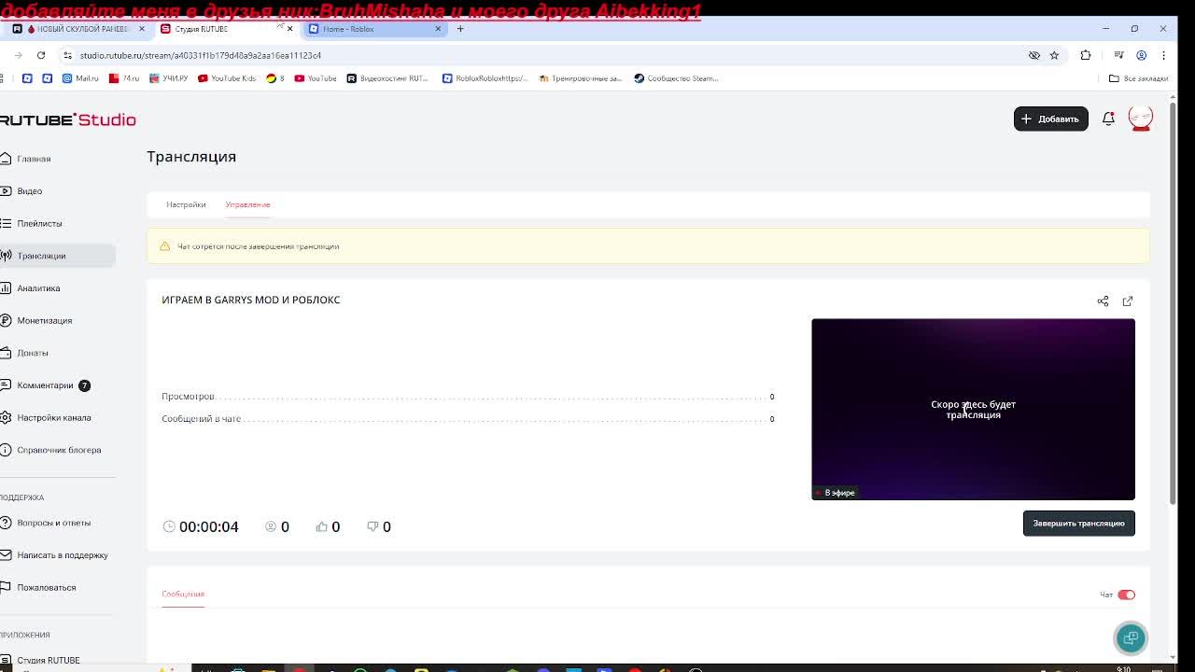This screenshot has height=672, width=1195.
Task: Open the notifications bell icon
Action: tap(1108, 119)
